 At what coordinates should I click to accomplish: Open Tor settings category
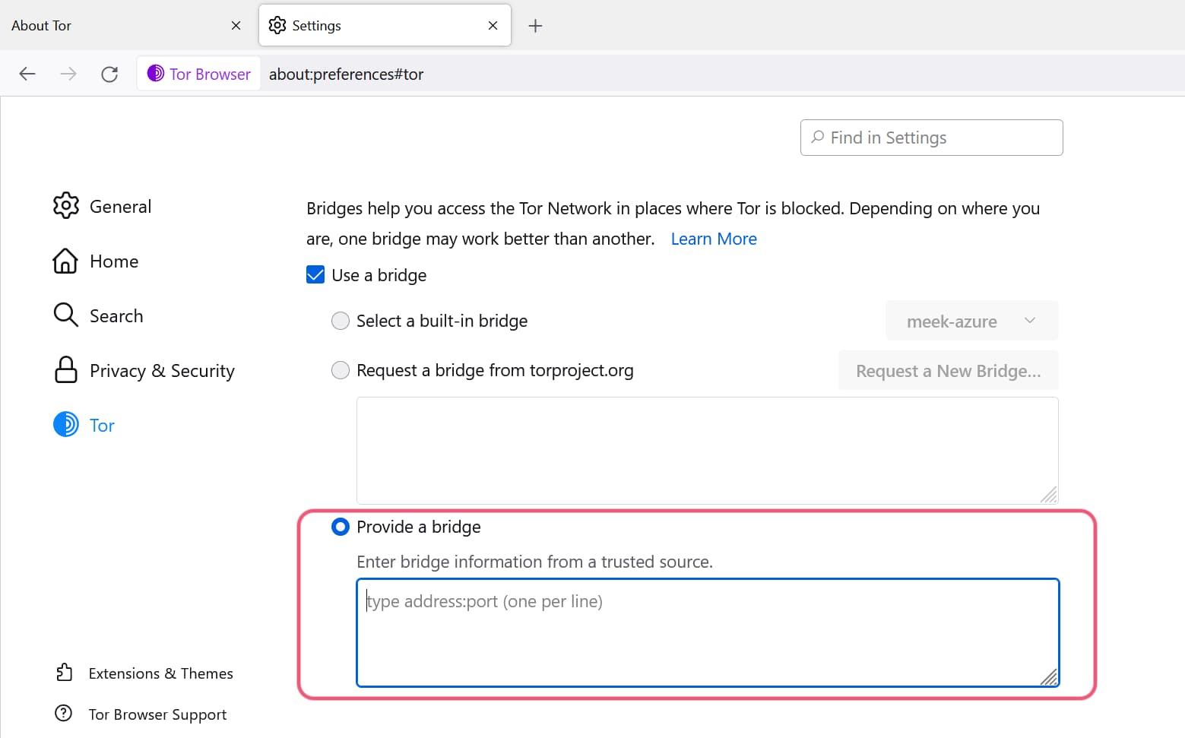(x=84, y=425)
